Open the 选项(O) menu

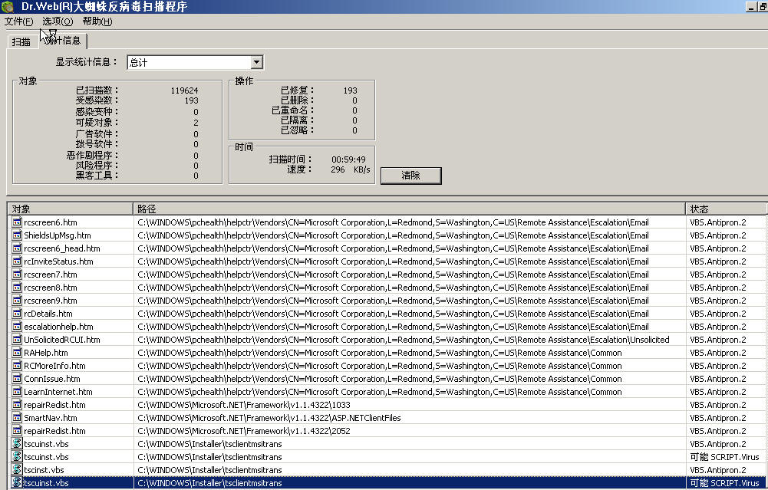pyautogui.click(x=58, y=21)
